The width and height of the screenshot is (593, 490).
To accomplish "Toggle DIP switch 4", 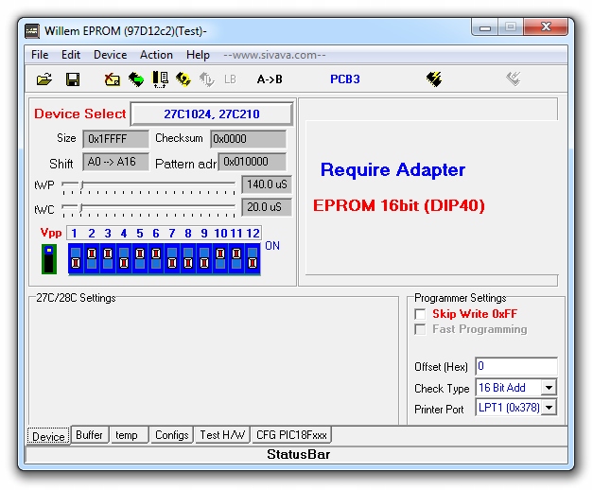I will point(124,258).
